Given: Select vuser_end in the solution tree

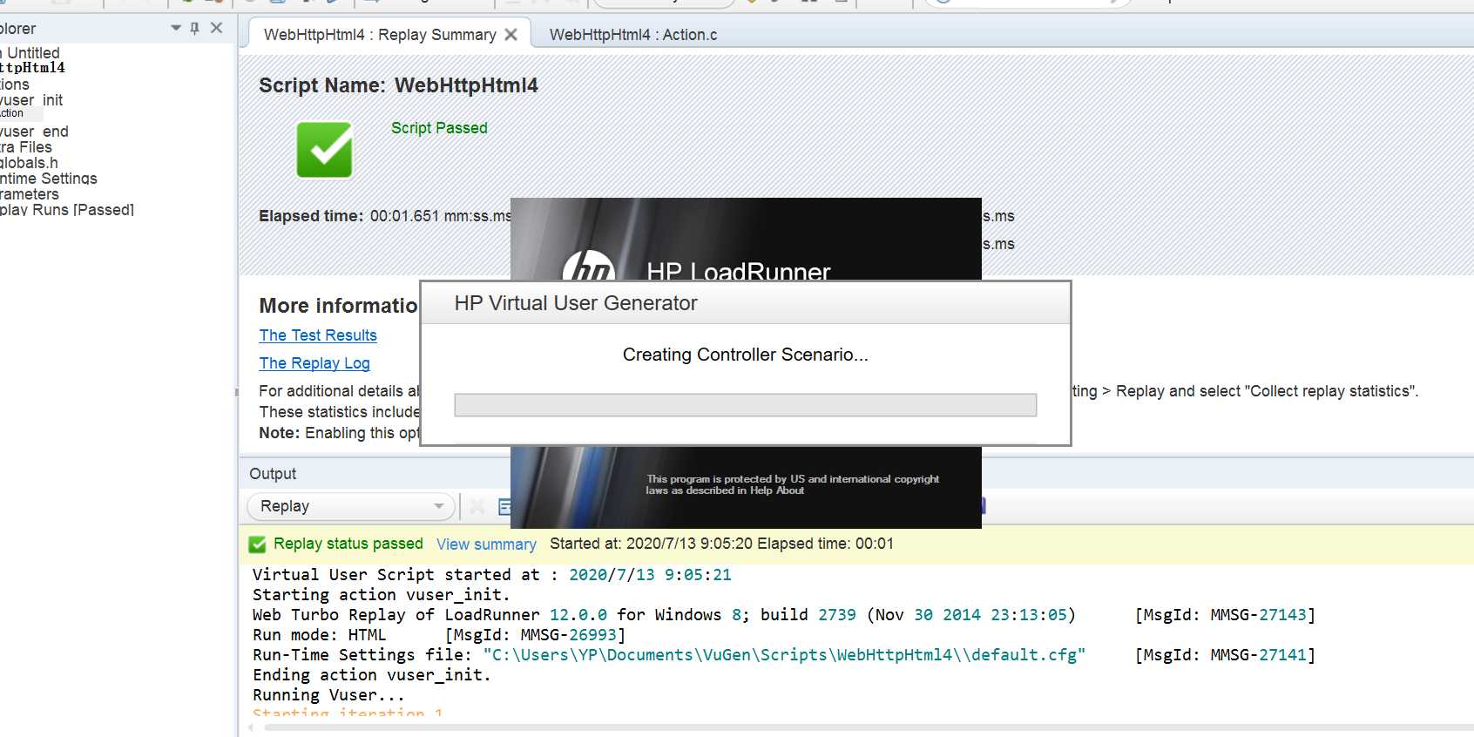Looking at the screenshot, I should click(34, 132).
